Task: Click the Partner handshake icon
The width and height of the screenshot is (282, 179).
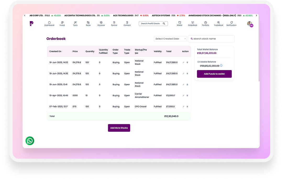Action: [x=114, y=23]
